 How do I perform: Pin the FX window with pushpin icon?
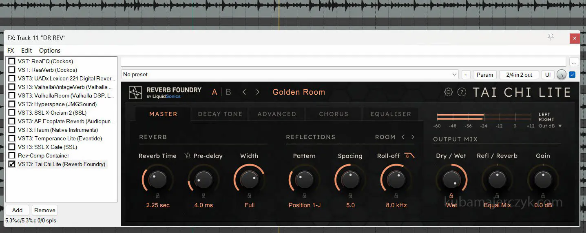[551, 38]
